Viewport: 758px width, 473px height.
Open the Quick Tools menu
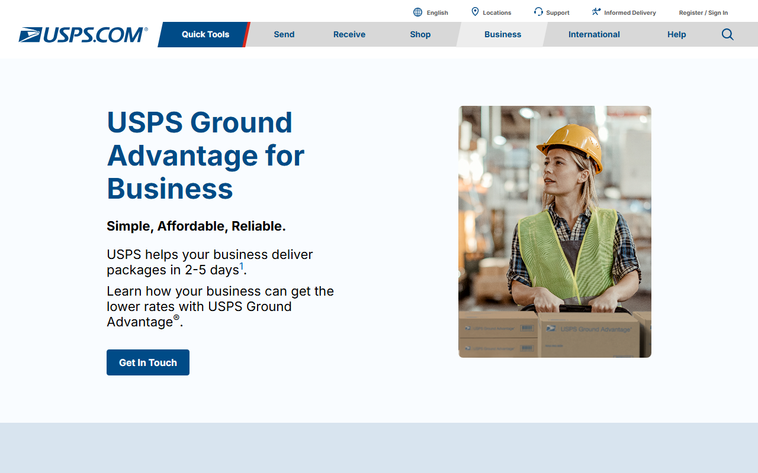click(x=205, y=34)
